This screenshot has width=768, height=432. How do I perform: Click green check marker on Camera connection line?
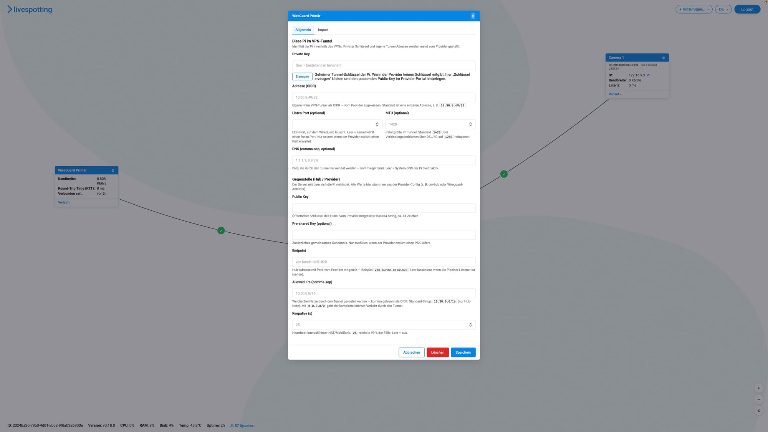coord(504,174)
